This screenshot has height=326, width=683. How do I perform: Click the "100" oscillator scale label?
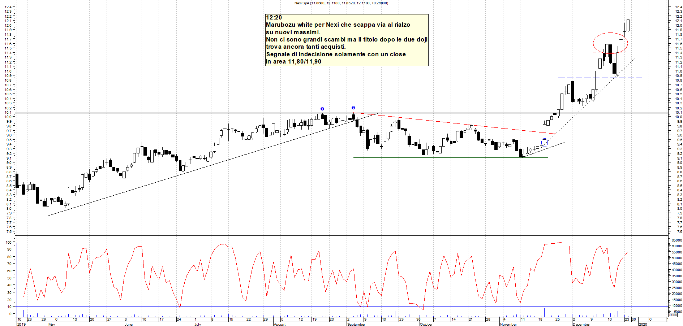coord(9,242)
